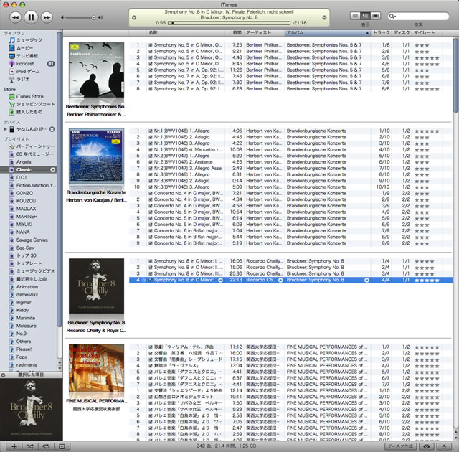Open the iPod Games icon
The image size is (459, 452).
[11, 72]
